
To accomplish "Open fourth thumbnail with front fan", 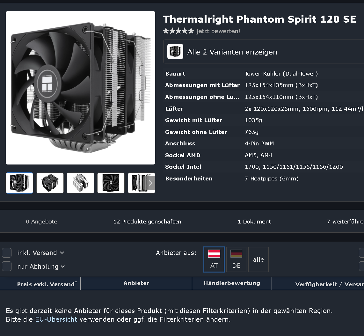I will 111,183.
